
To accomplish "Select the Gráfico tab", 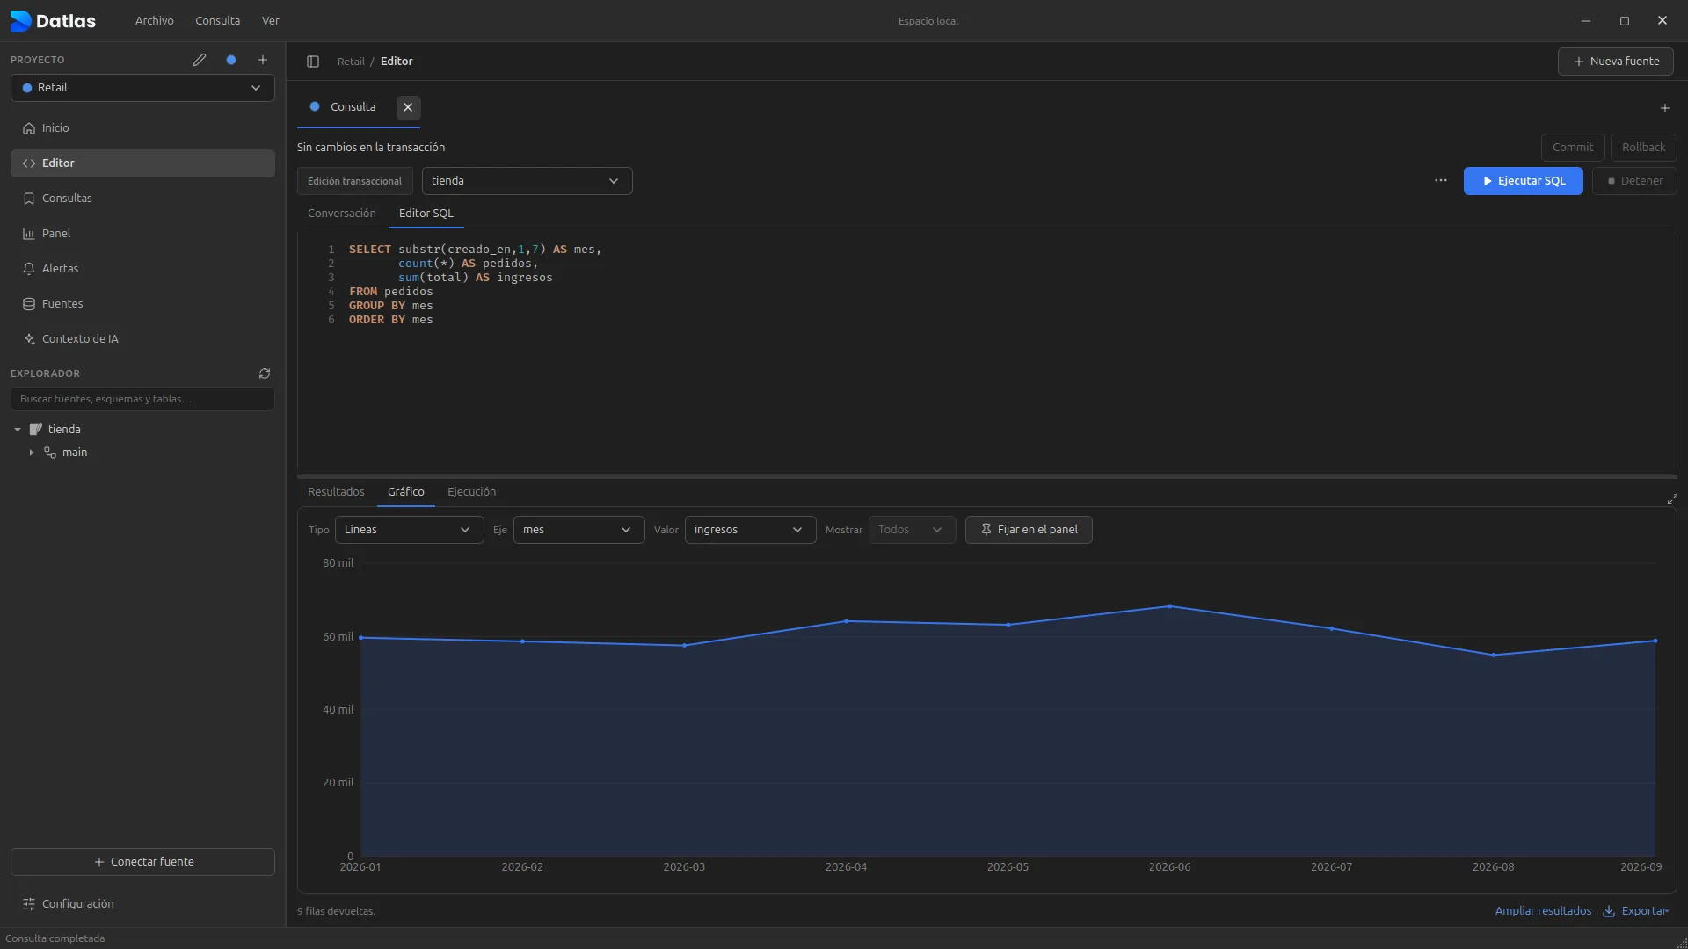I will 406,492.
